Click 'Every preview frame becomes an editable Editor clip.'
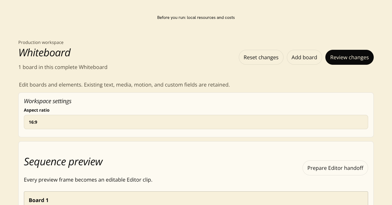The image size is (392, 205). pyautogui.click(x=88, y=180)
